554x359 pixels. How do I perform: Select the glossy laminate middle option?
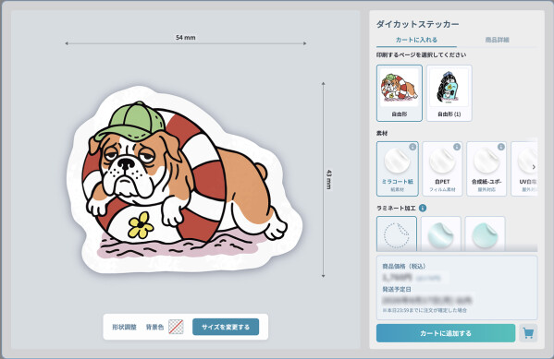point(440,233)
